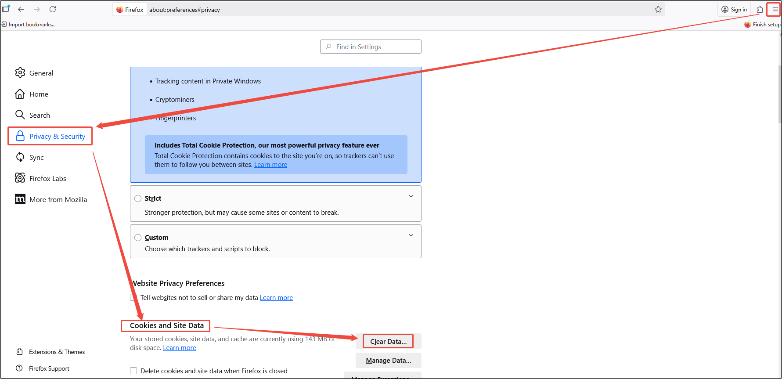Click Tracking content in Private Windows text
The height and width of the screenshot is (379, 782).
(208, 81)
